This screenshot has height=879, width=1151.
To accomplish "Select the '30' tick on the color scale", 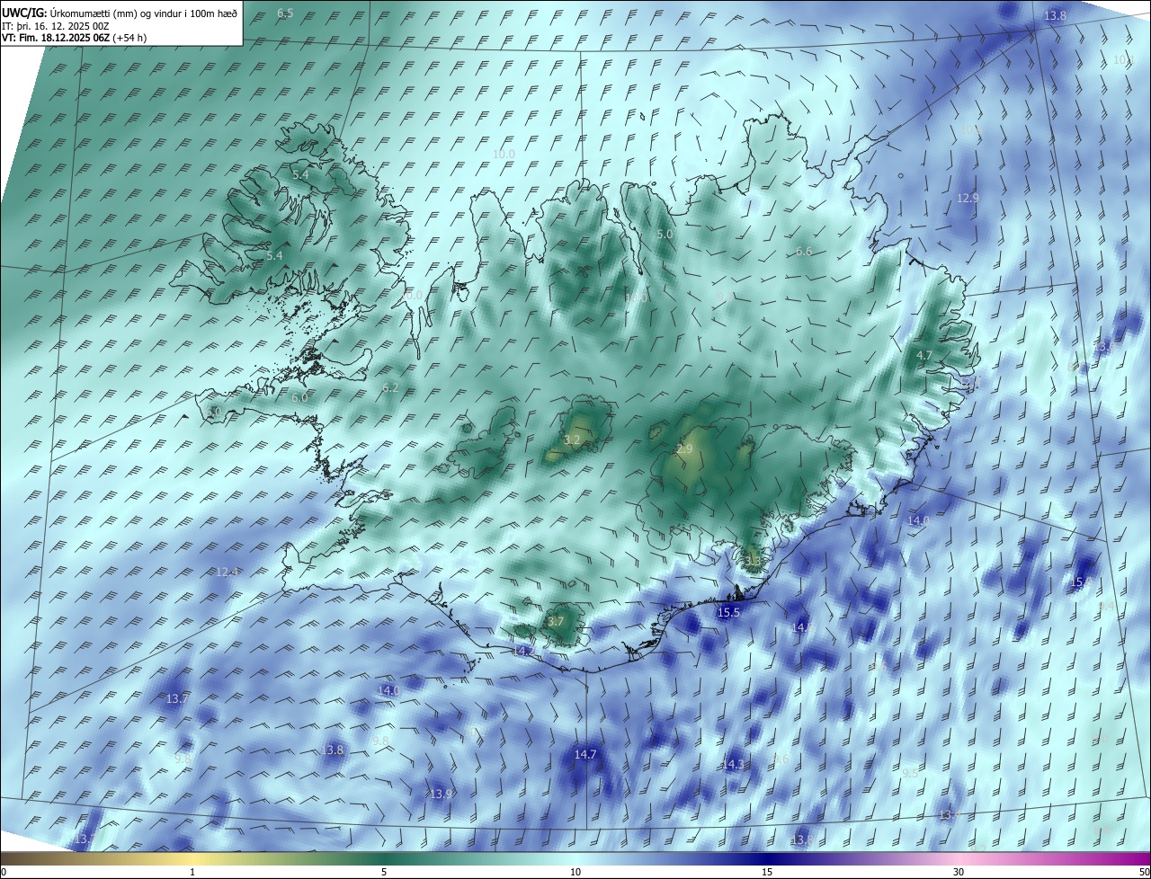I will click(x=959, y=872).
